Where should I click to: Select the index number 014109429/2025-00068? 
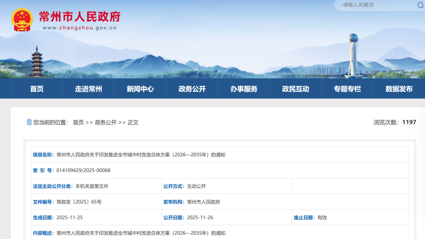tap(83, 170)
